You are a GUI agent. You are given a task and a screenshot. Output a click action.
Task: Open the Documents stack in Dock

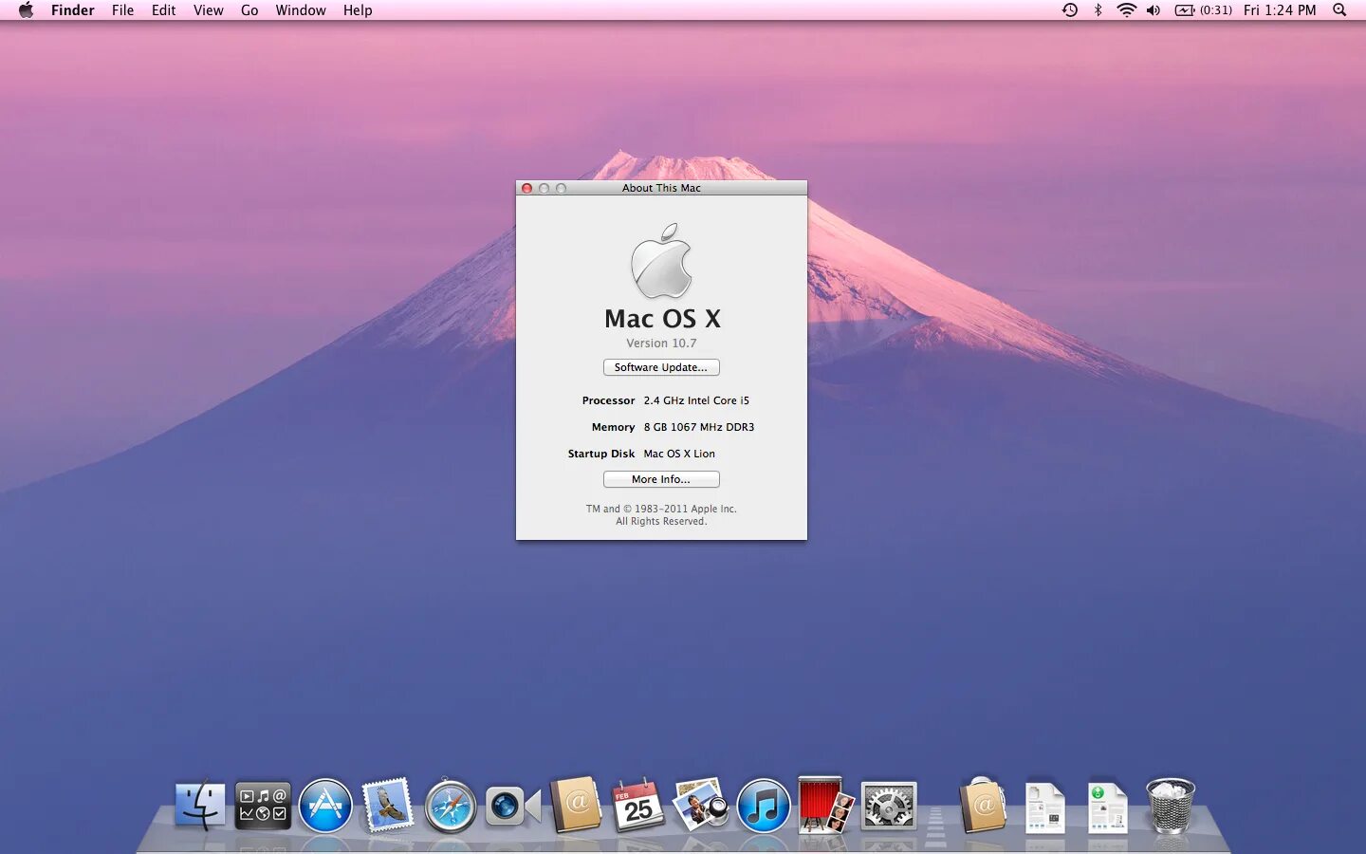1044,807
